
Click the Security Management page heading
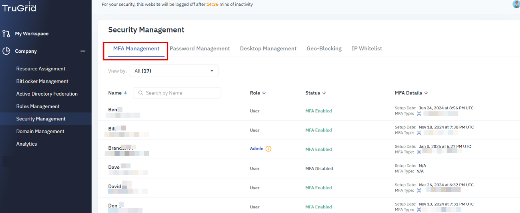146,30
